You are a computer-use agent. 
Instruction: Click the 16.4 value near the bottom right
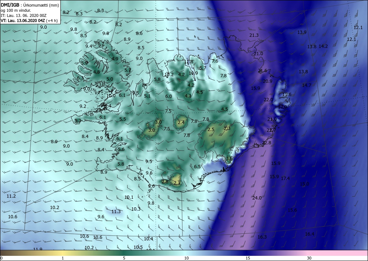tap(309, 234)
